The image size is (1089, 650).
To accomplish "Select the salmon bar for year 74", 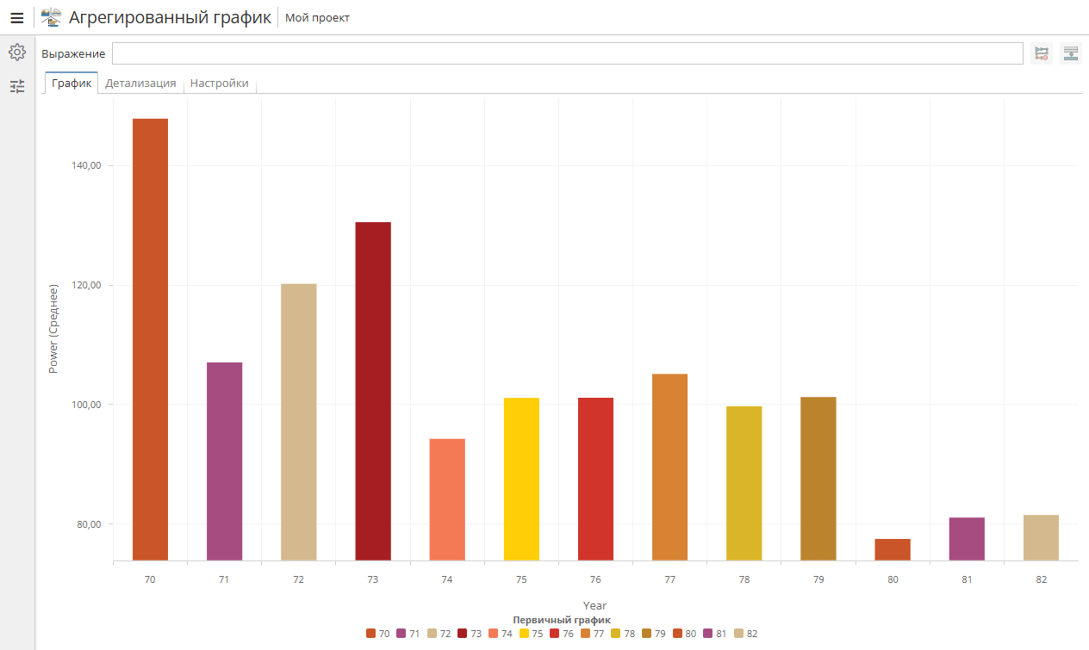I will point(446,499).
